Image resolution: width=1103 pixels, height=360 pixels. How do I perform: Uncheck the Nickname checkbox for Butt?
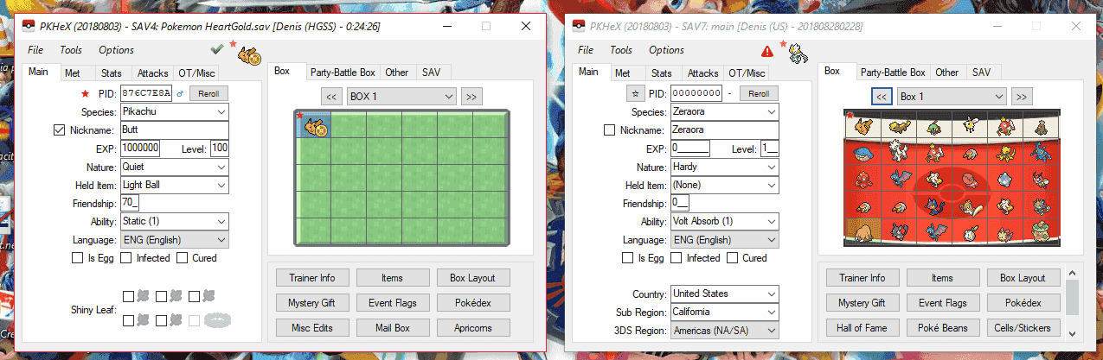[60, 130]
